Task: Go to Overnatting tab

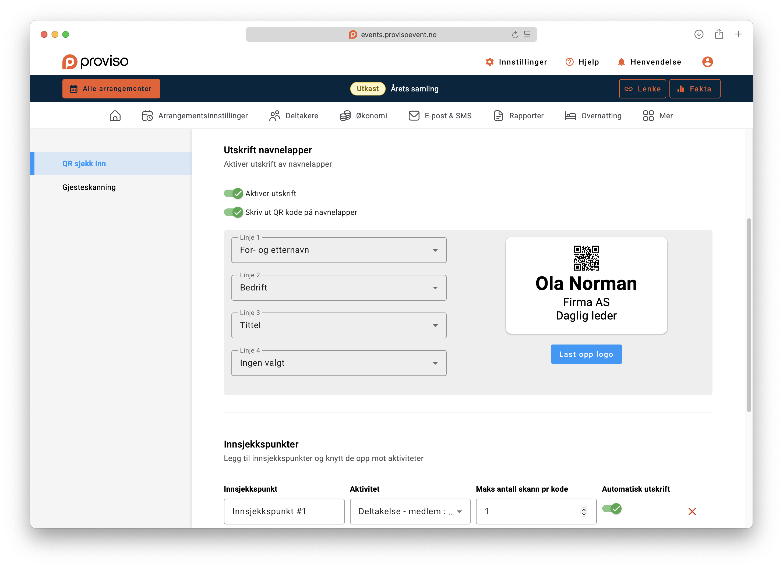Action: coord(593,116)
